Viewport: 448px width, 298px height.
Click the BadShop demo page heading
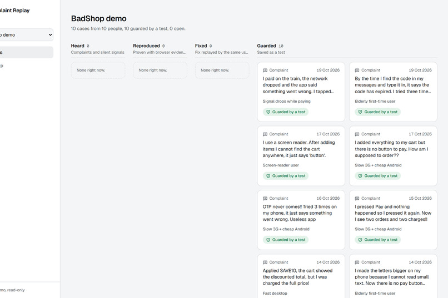tap(98, 18)
